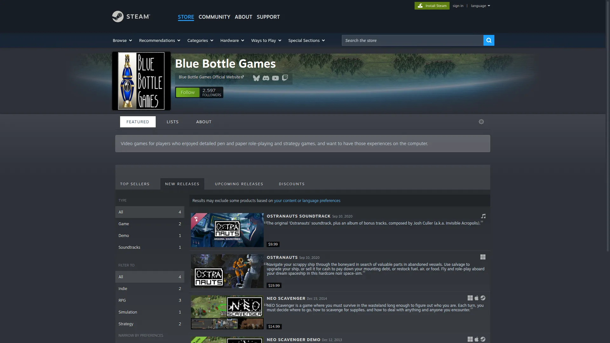Open the YouTube social icon
This screenshot has height=343, width=610.
[x=275, y=78]
